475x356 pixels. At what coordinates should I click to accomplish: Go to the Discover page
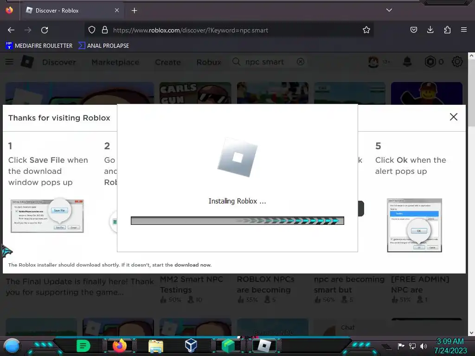click(59, 62)
